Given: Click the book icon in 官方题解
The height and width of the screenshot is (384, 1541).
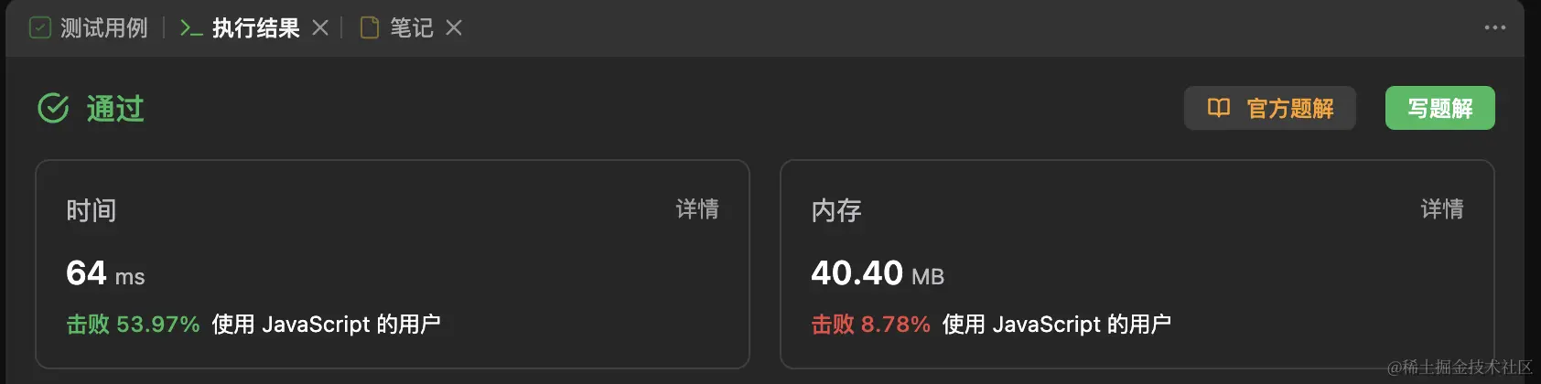Looking at the screenshot, I should point(1219,108).
